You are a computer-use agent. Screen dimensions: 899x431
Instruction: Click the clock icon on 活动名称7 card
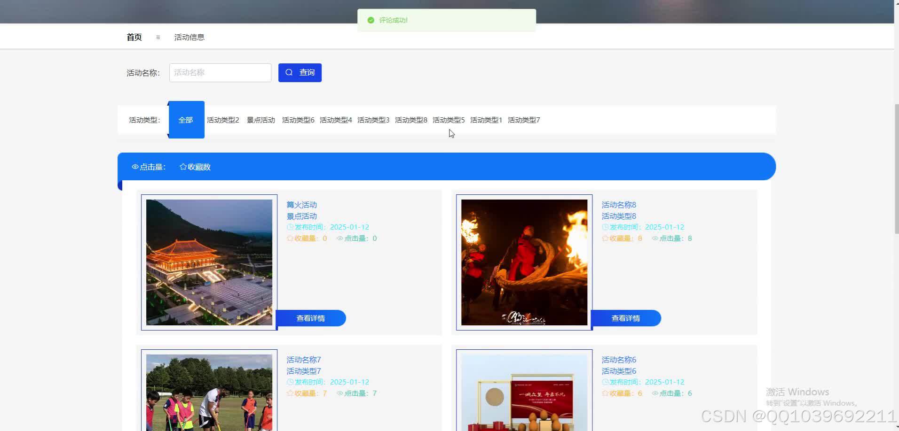click(290, 382)
